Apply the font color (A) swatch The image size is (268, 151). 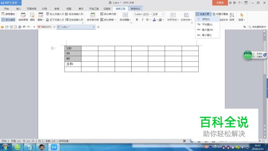(155, 20)
